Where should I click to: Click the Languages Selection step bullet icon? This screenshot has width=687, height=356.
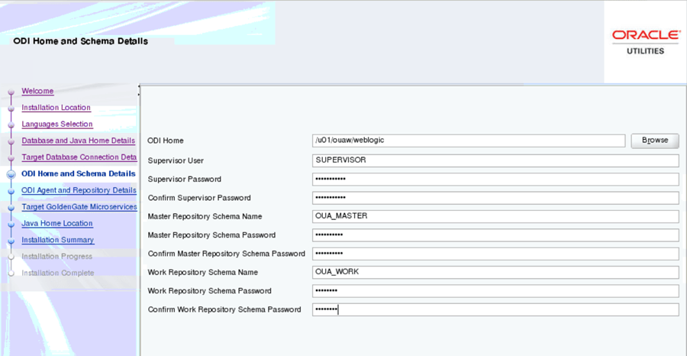click(x=11, y=125)
